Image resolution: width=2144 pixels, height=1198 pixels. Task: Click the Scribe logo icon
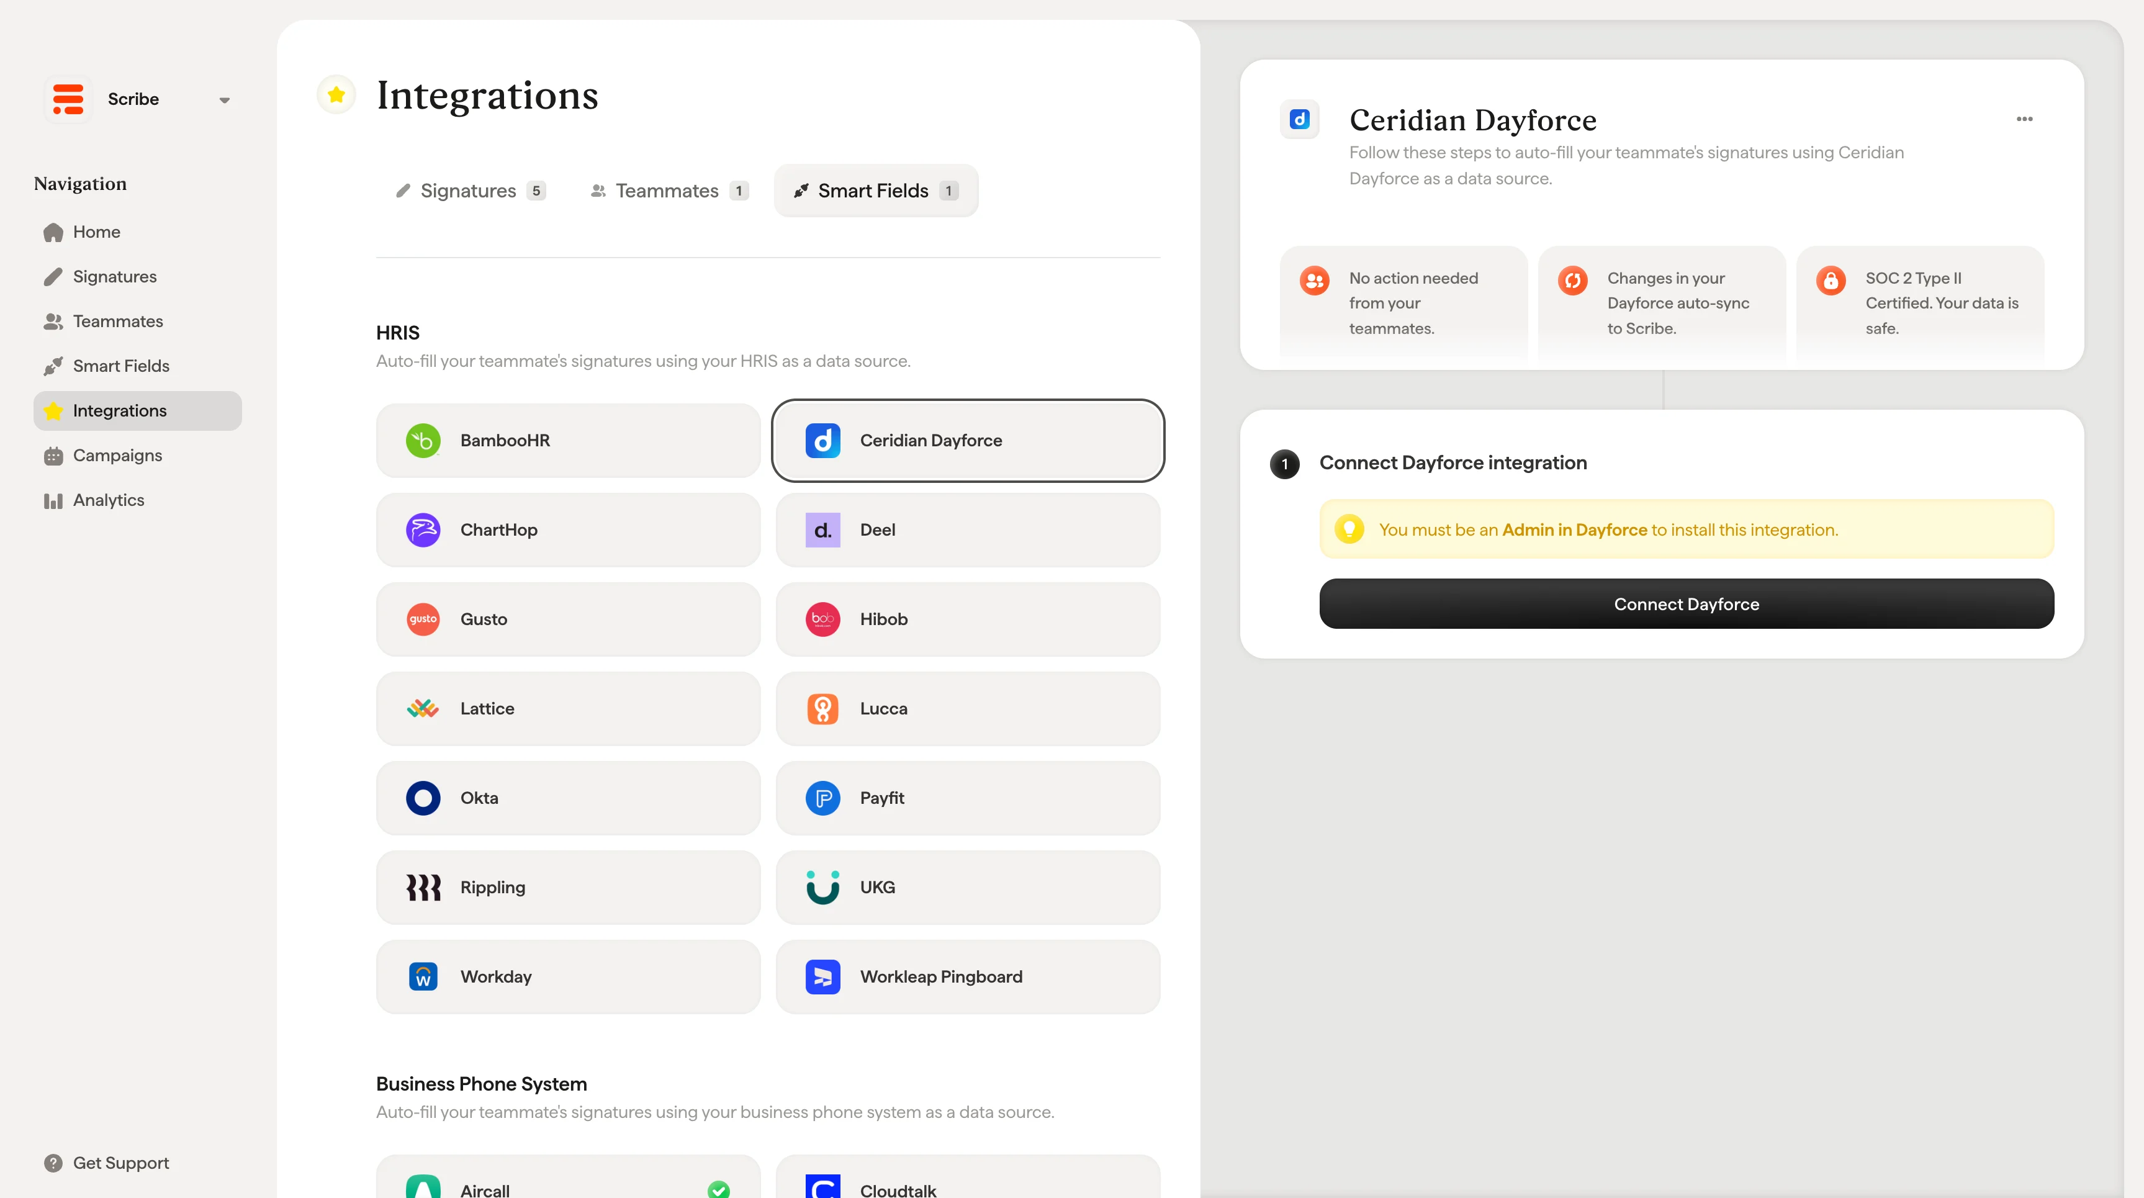tap(68, 99)
